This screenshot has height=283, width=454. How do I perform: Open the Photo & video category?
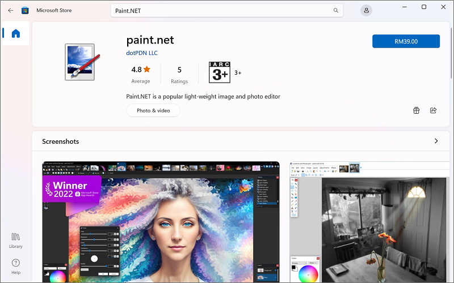(153, 110)
